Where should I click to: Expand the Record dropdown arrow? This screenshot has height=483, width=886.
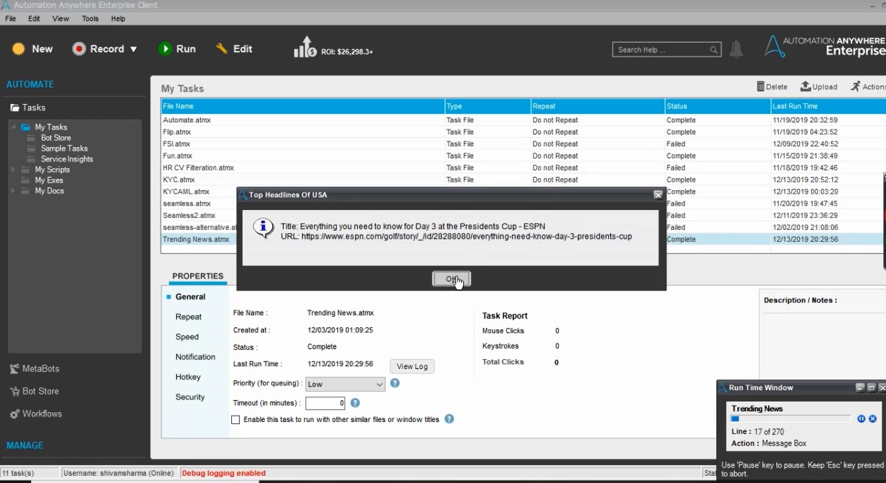pos(133,49)
